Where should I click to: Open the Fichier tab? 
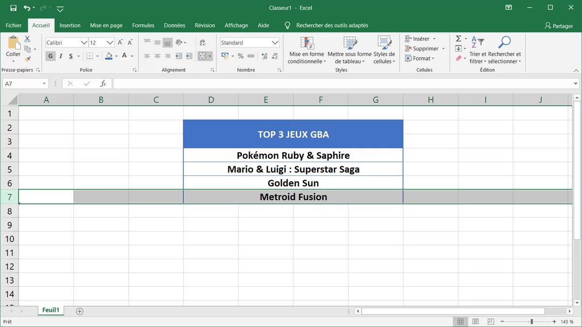(x=14, y=25)
